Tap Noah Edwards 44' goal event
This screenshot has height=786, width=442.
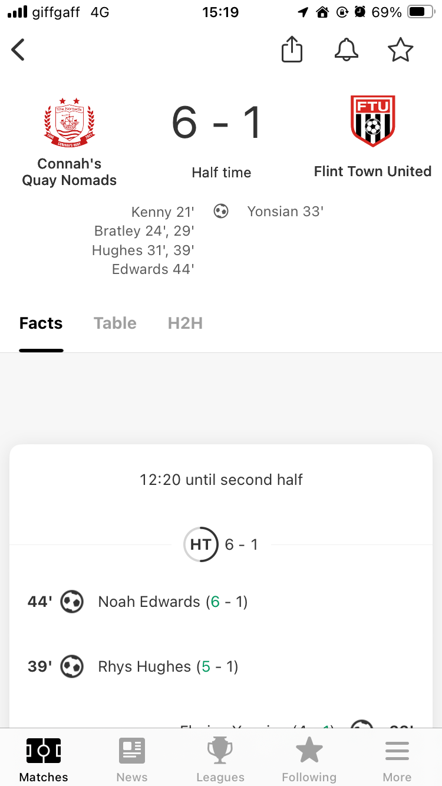pyautogui.click(x=221, y=602)
